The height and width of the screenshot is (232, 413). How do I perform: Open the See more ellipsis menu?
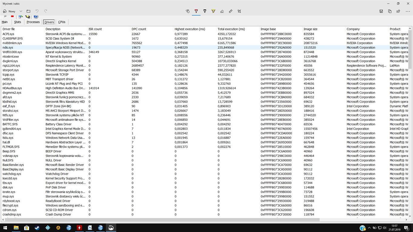click(407, 11)
